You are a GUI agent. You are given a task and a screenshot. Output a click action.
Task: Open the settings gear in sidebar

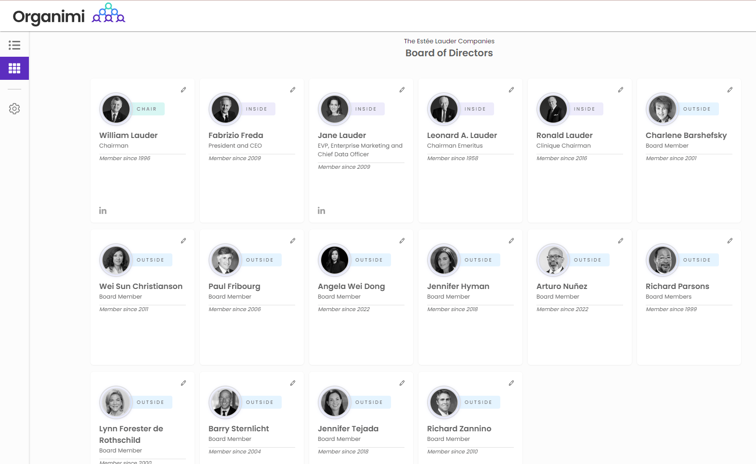[14, 109]
